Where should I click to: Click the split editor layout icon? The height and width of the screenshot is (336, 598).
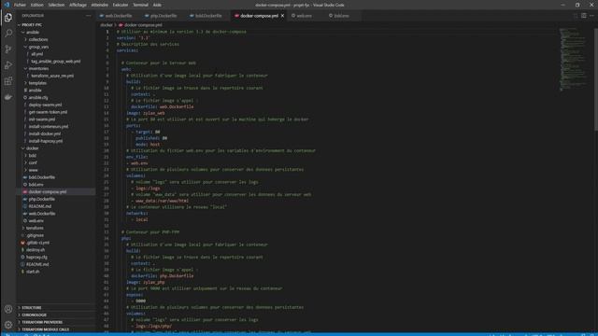(x=584, y=16)
